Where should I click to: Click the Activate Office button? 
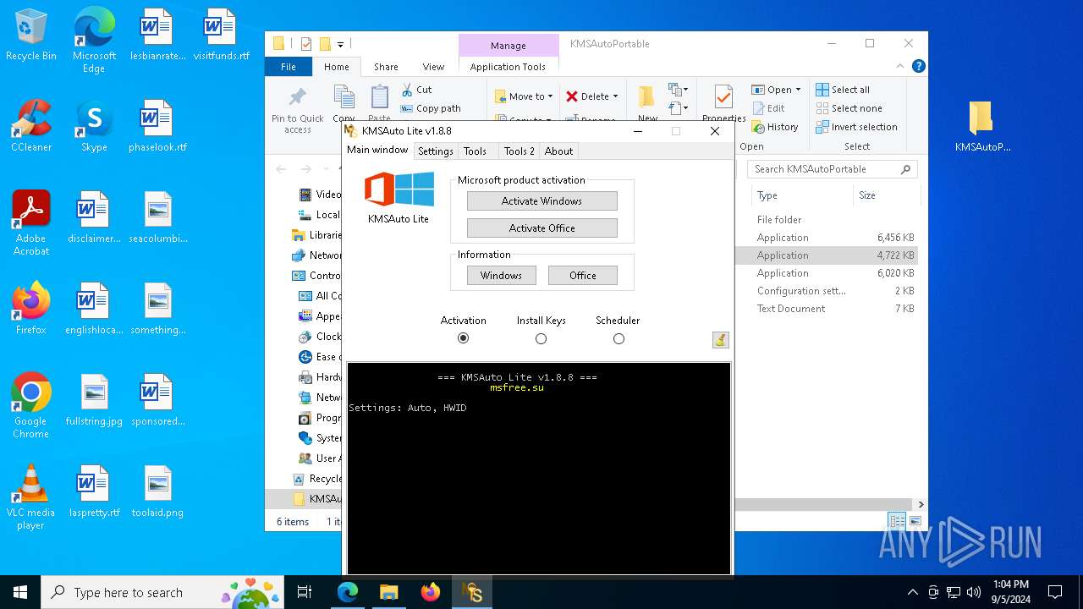[541, 228]
